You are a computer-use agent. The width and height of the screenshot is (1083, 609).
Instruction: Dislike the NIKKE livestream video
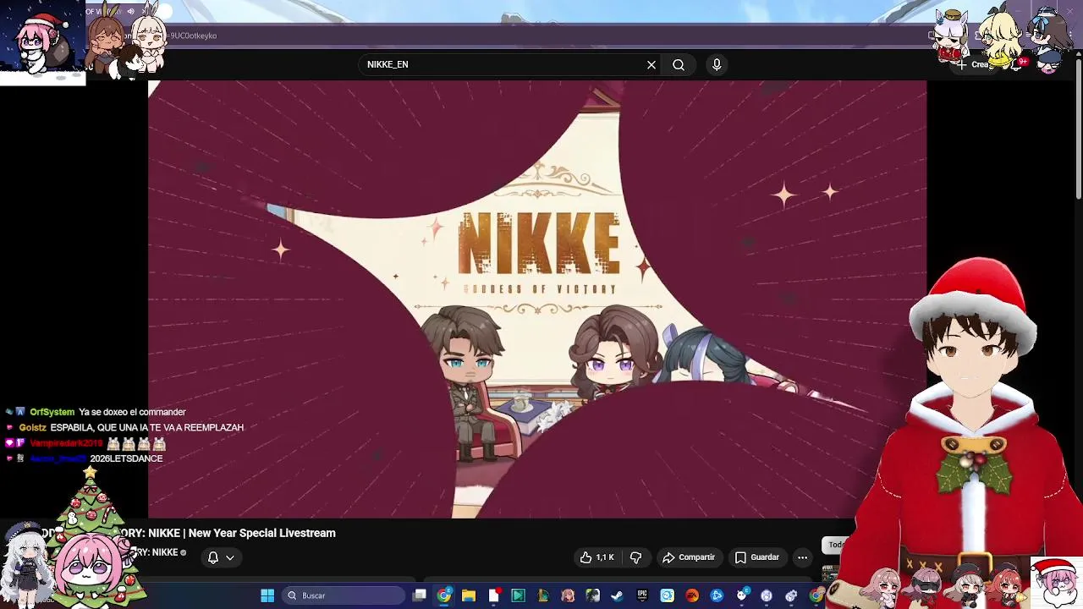(635, 557)
